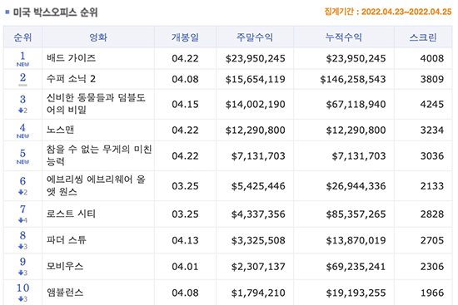Select the movie title 배드 가이즈

(x=72, y=57)
